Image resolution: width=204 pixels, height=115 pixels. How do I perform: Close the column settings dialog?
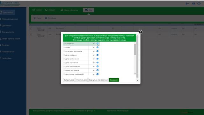(x=140, y=32)
